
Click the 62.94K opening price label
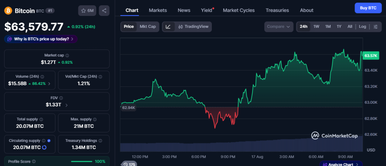point(129,108)
